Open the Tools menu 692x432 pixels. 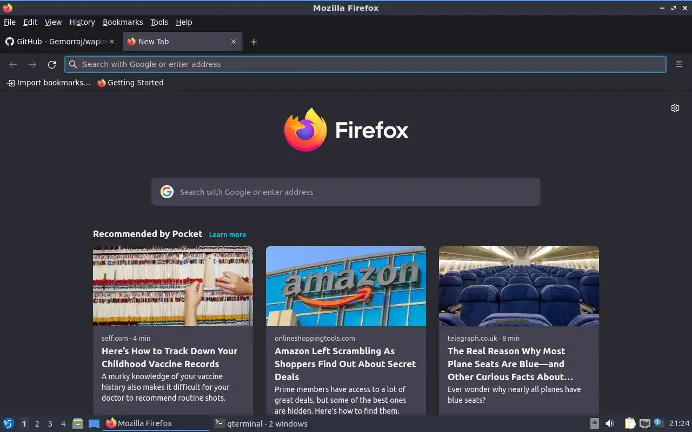(159, 22)
